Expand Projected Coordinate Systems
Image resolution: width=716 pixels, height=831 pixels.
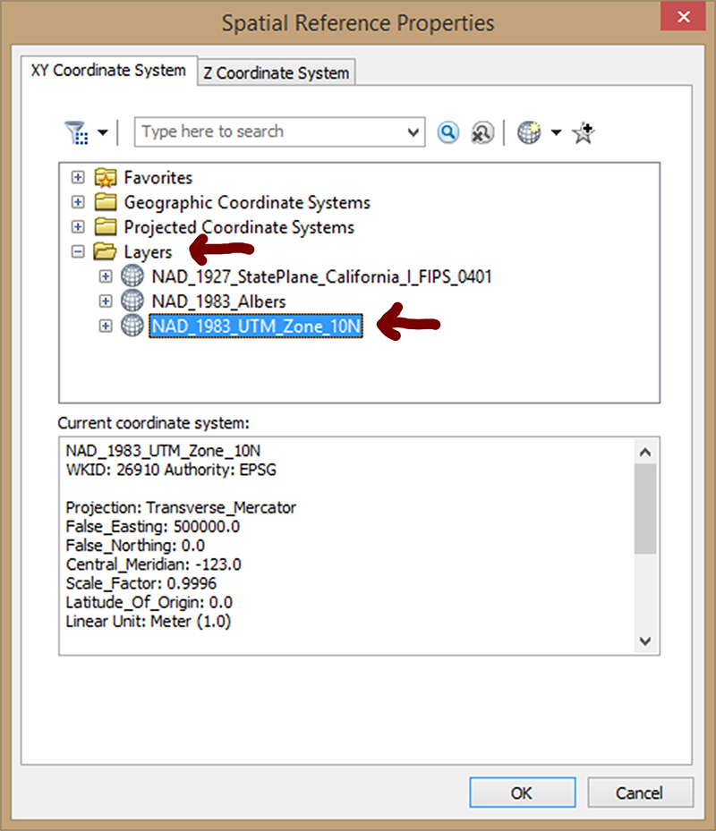[x=77, y=227]
